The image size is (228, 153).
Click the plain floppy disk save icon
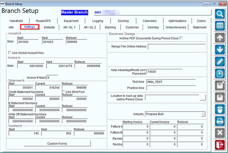220,97
